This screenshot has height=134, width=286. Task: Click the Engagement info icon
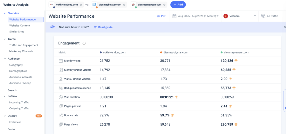click(x=84, y=43)
